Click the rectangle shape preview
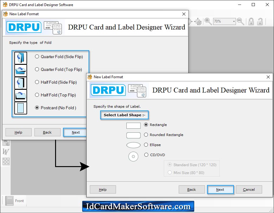 tap(134, 126)
